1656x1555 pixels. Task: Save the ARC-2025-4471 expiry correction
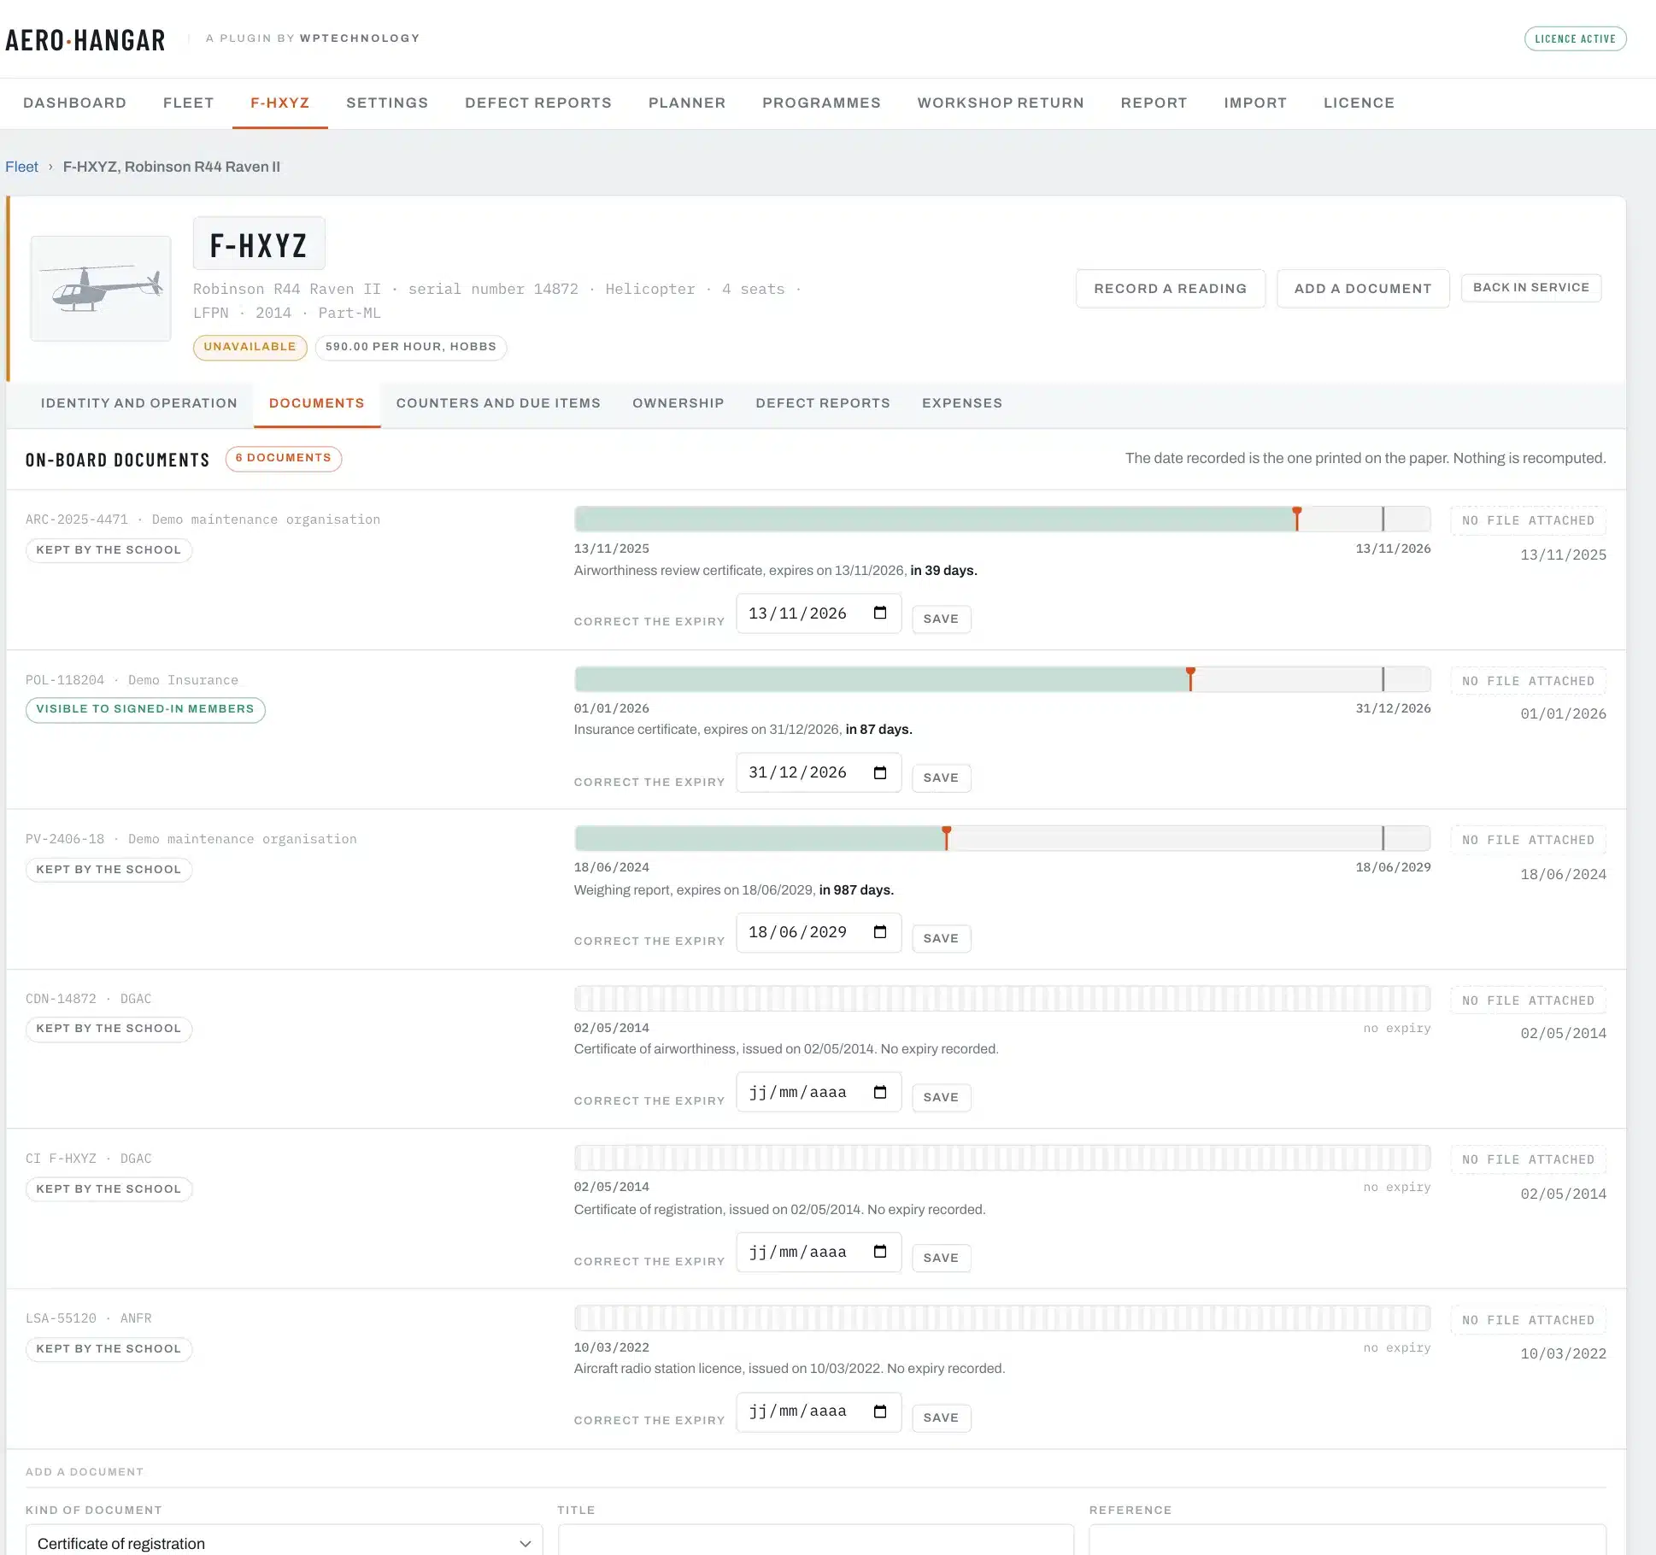coord(941,619)
